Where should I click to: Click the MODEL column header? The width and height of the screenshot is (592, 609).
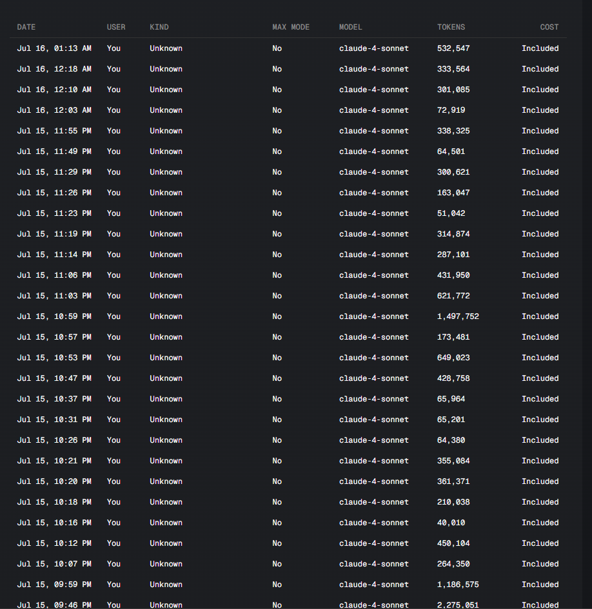pos(351,27)
